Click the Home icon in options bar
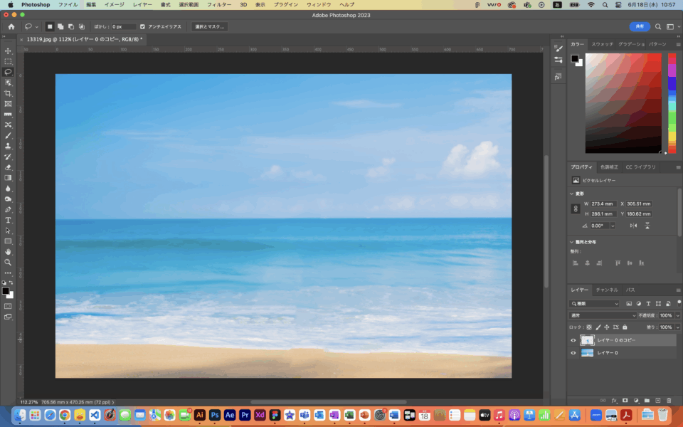This screenshot has width=683, height=427. (11, 26)
